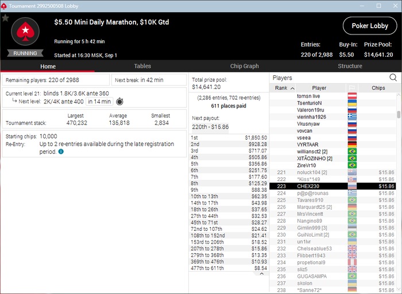Screen dimensions: 402x294
Task: Go to Poker Lobby
Action: click(370, 26)
